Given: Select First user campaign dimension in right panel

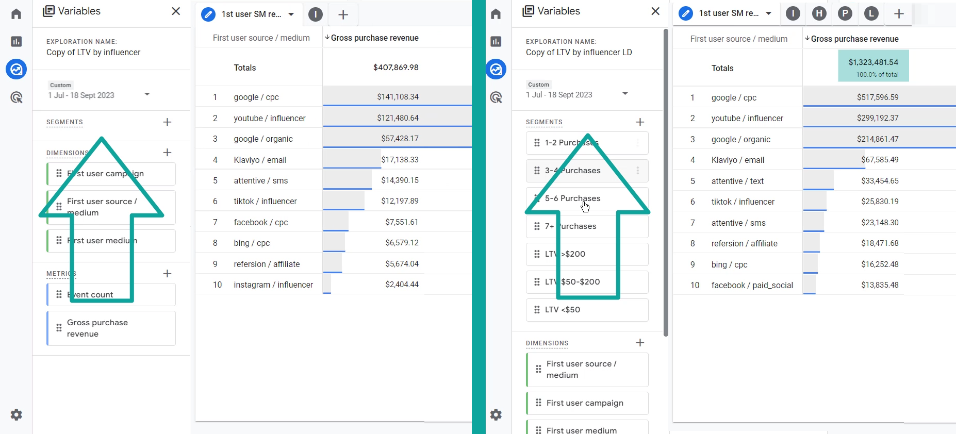Looking at the screenshot, I should (587, 403).
